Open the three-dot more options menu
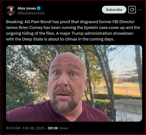Screen dimensions: 146x135 pyautogui.click(x=140, y=10)
